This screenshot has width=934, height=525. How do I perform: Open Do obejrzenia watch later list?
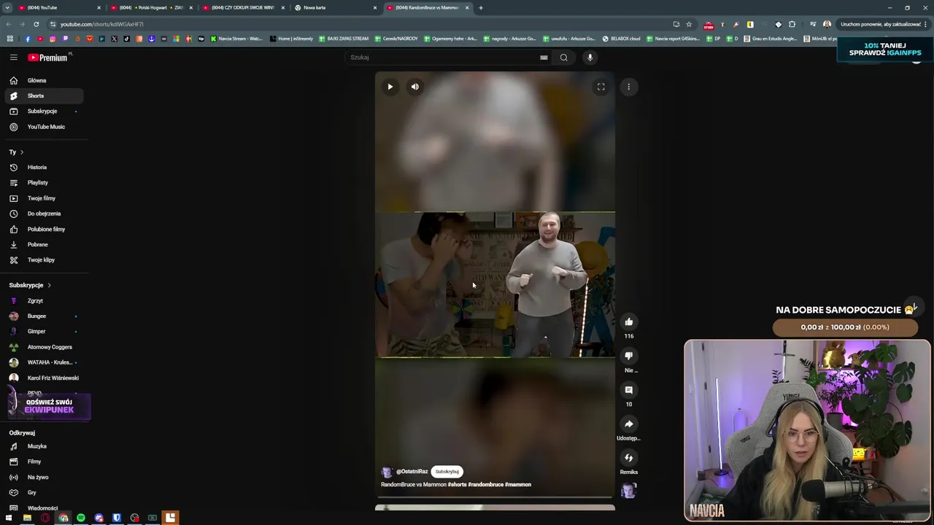pyautogui.click(x=44, y=214)
